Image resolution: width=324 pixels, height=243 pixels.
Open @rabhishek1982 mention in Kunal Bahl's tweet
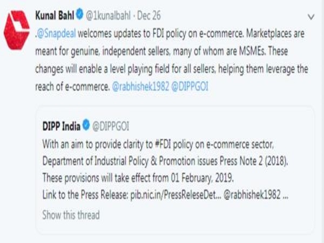(140, 85)
